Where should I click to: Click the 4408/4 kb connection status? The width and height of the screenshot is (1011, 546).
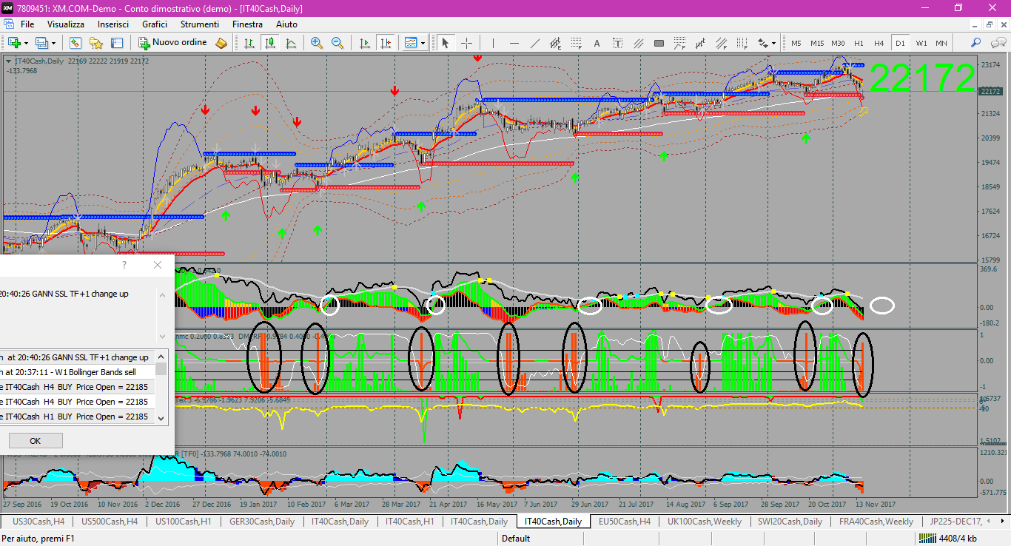(x=950, y=539)
